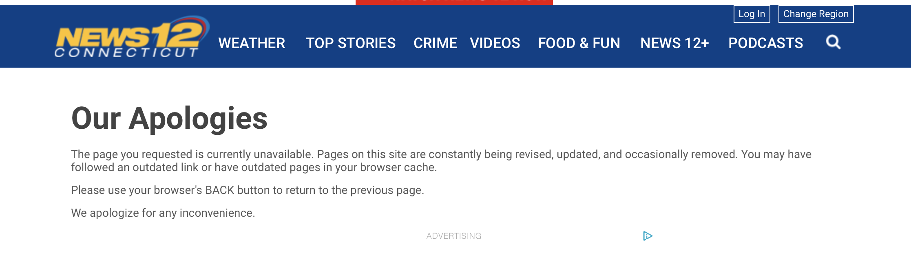This screenshot has width=911, height=273.
Task: Go to the PODCASTS page
Action: pos(765,43)
